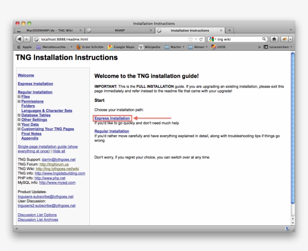Show more bookmarks with chevron

click(259, 47)
